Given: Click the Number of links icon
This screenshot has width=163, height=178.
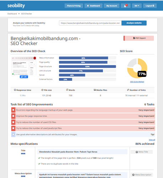Looking at the screenshot, I should click(x=128, y=90).
